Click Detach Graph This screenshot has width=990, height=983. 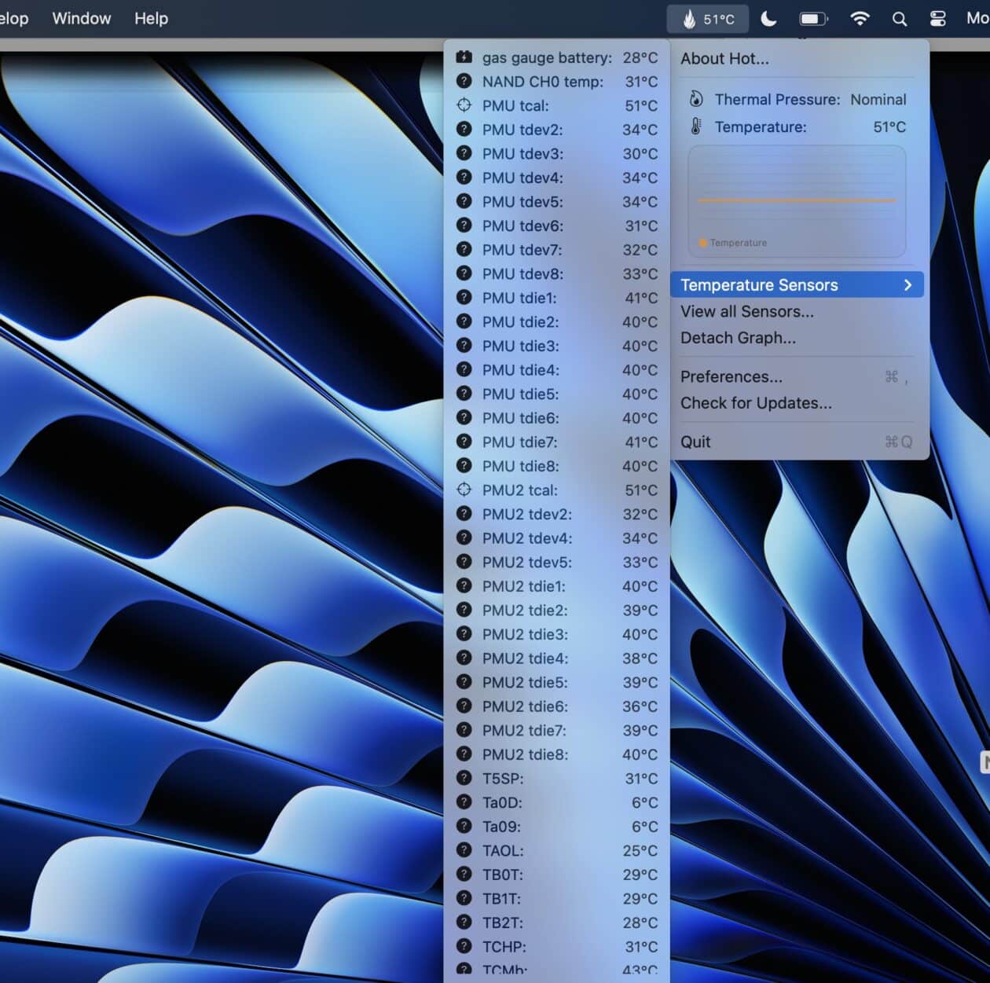point(738,338)
